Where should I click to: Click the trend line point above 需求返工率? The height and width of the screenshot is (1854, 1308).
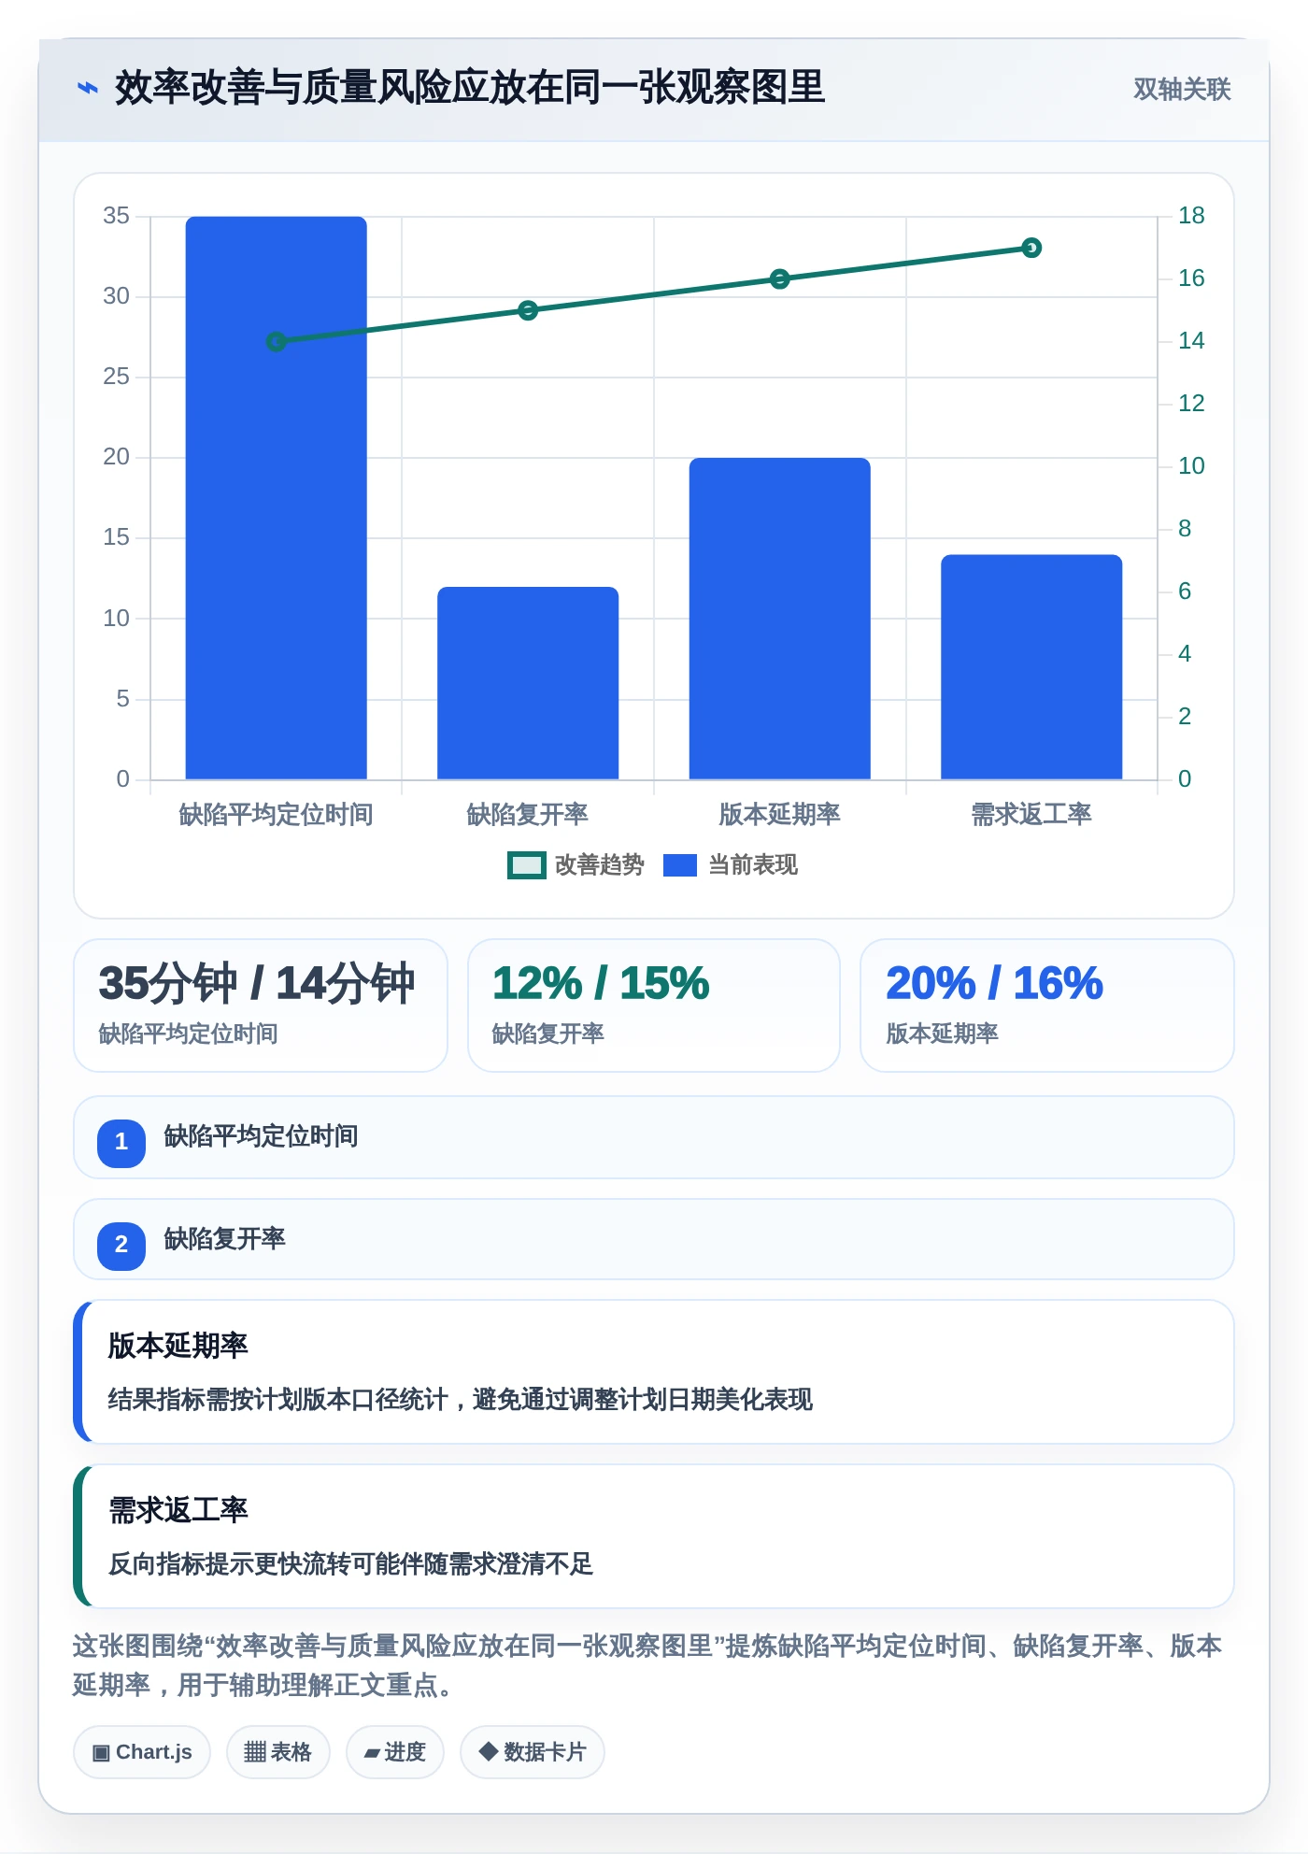(1031, 248)
